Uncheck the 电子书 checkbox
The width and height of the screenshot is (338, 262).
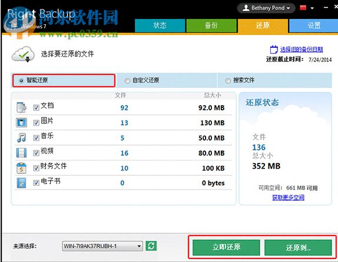coord(36,183)
